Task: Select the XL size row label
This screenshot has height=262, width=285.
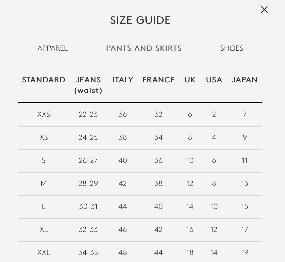Action: point(44,229)
